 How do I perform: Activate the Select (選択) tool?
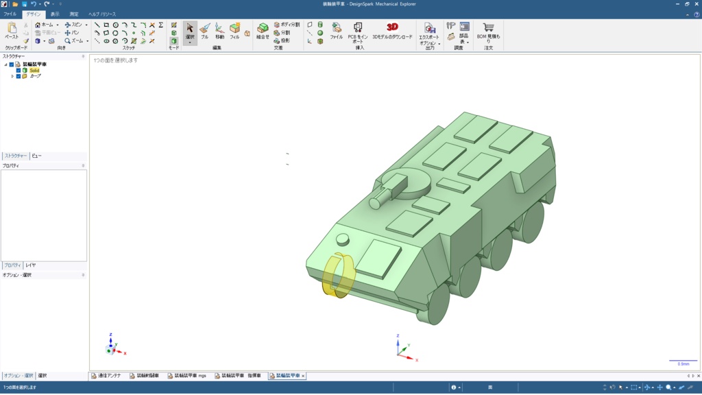coord(190,33)
